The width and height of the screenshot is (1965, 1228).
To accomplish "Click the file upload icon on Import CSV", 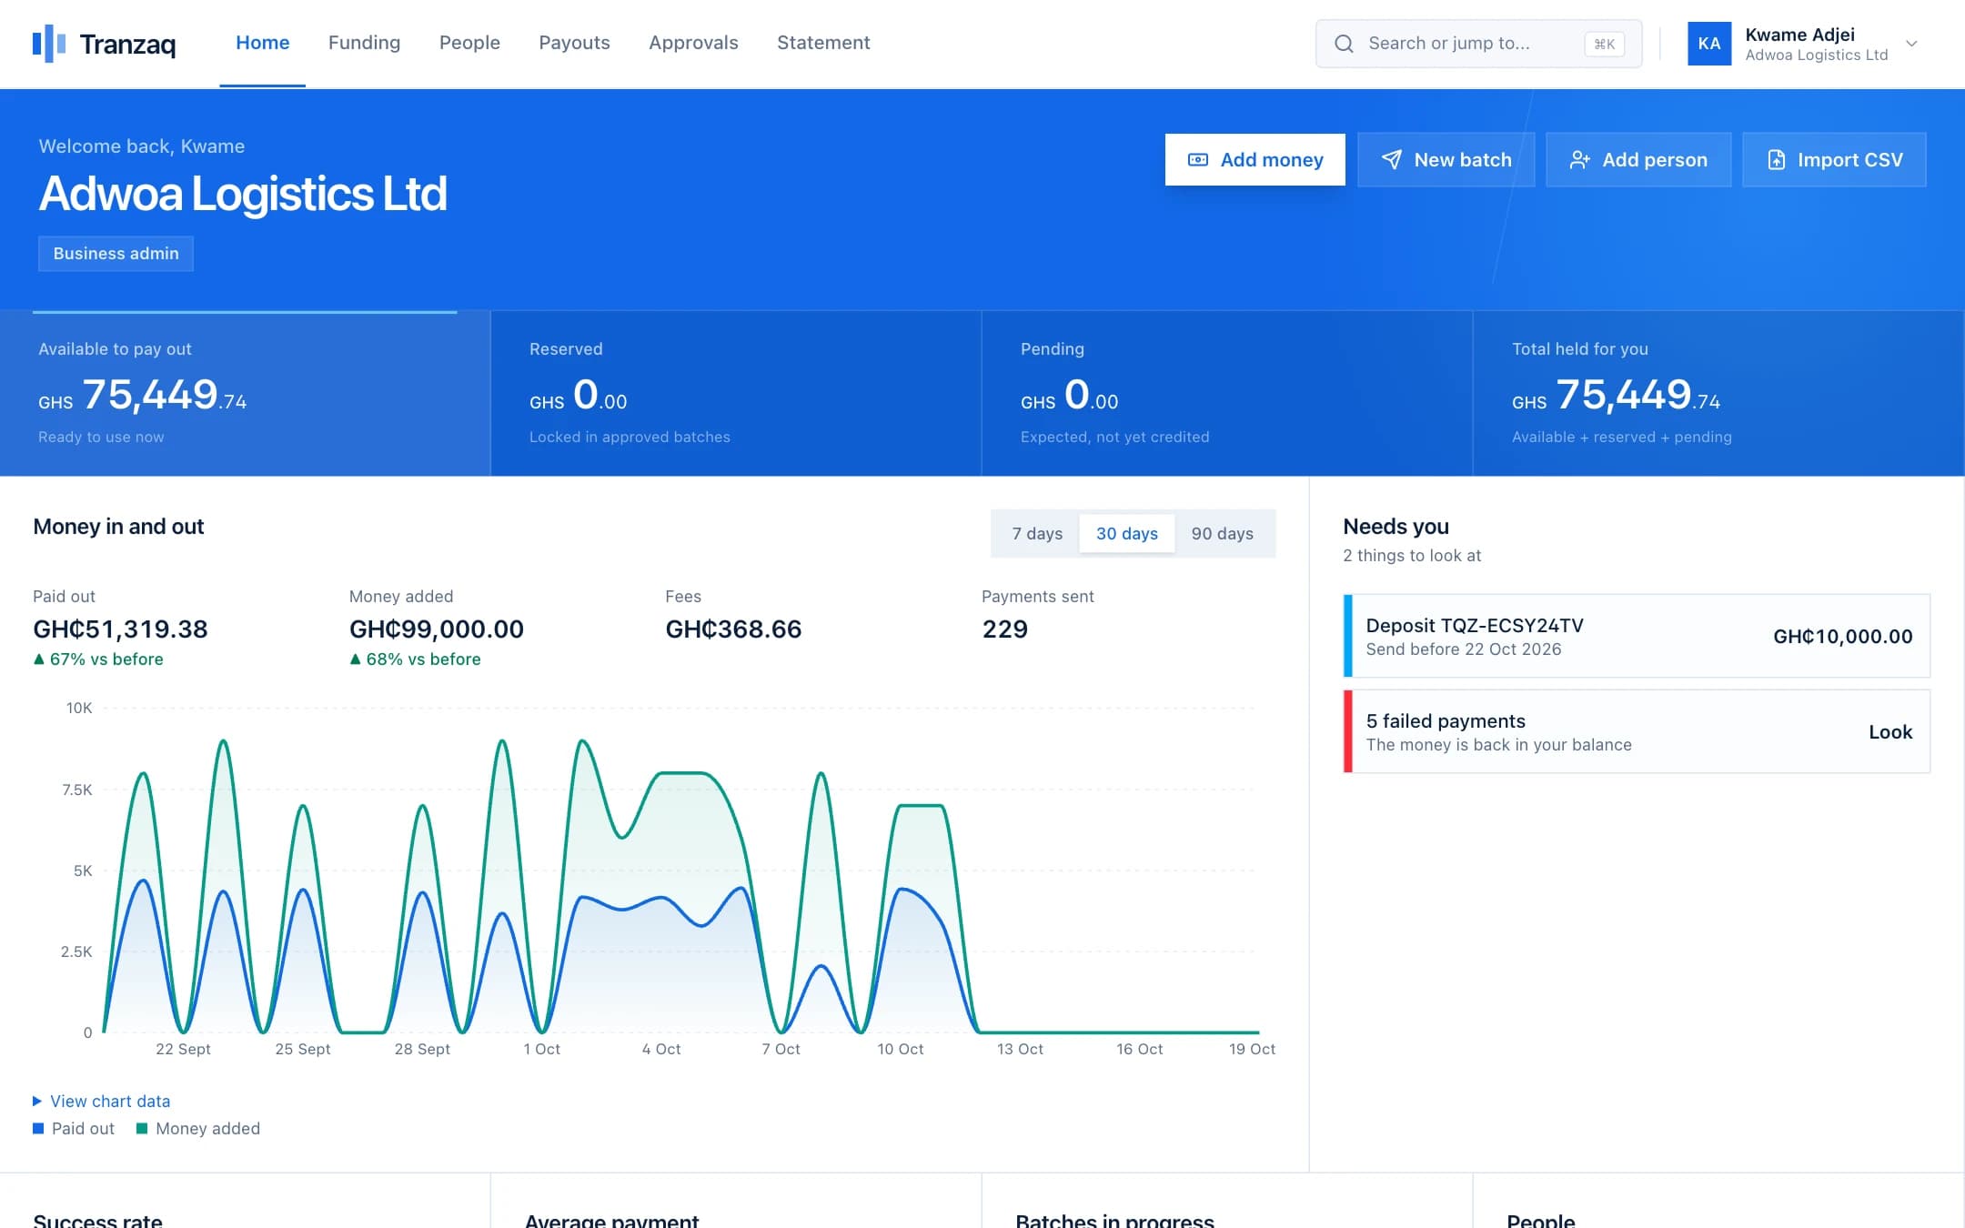I will (x=1776, y=160).
